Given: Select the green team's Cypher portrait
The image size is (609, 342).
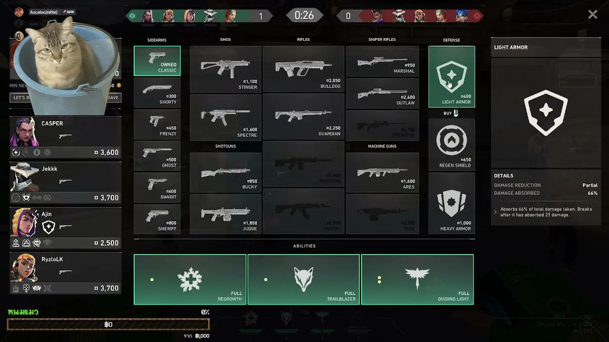Looking at the screenshot, I should tap(210, 16).
